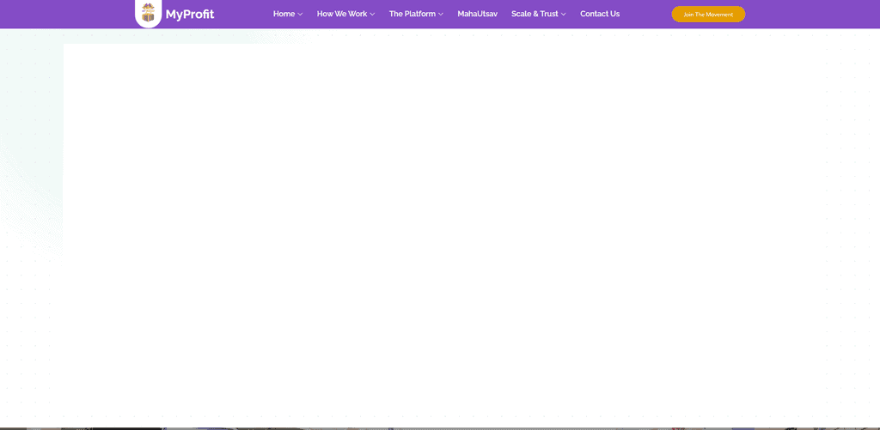Open the How We Work menu
The image size is (880, 430).
[342, 14]
